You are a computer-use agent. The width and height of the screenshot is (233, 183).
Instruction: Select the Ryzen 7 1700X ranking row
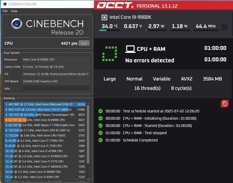45,125
